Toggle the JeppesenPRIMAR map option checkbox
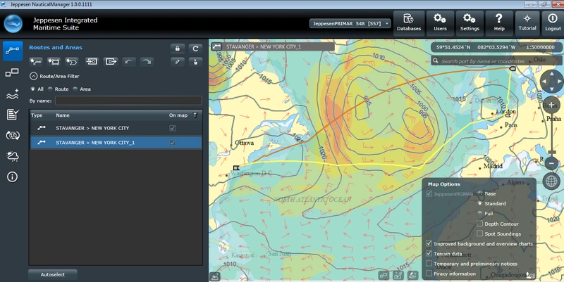This screenshot has width=564, height=282. [429, 193]
